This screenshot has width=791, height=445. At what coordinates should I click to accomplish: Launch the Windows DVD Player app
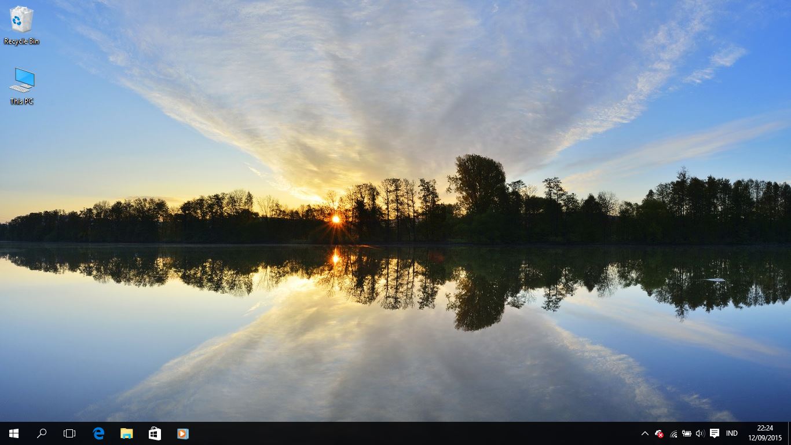[x=183, y=433]
